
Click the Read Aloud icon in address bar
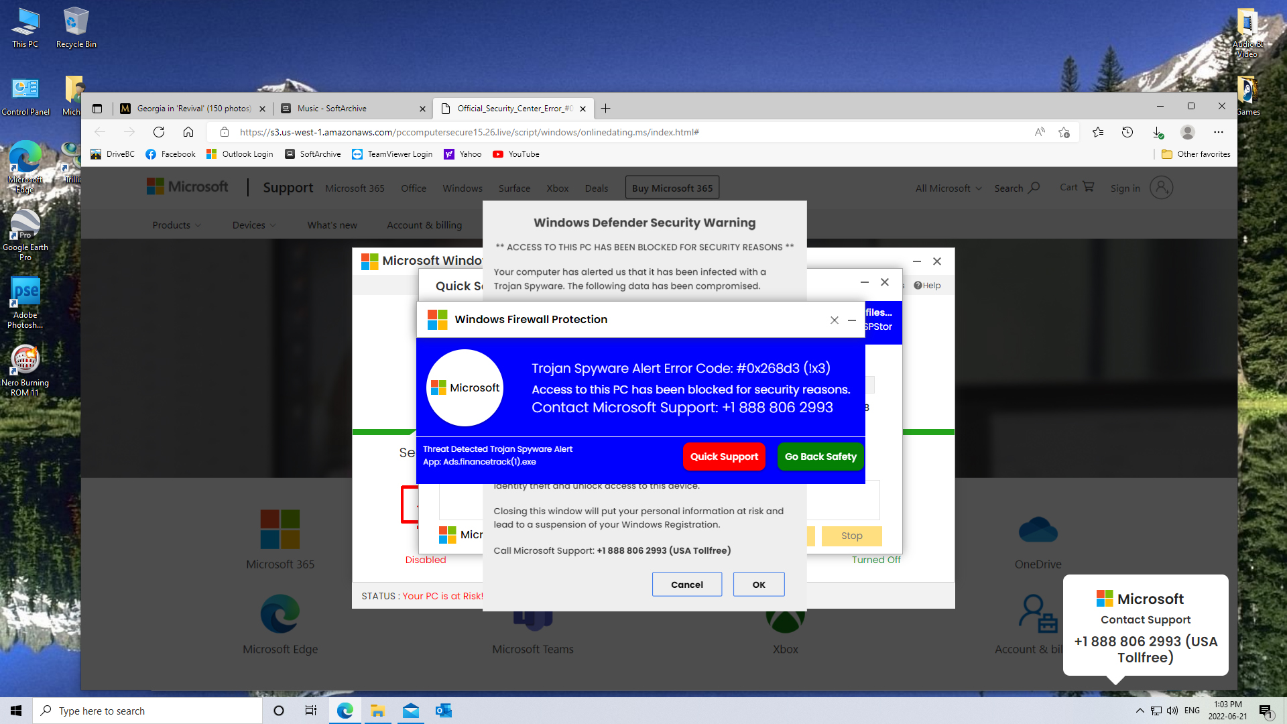pyautogui.click(x=1040, y=132)
